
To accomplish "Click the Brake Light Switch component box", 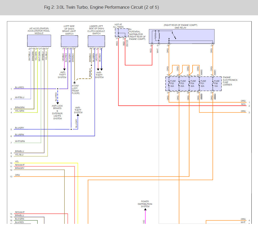I will coord(69,41).
